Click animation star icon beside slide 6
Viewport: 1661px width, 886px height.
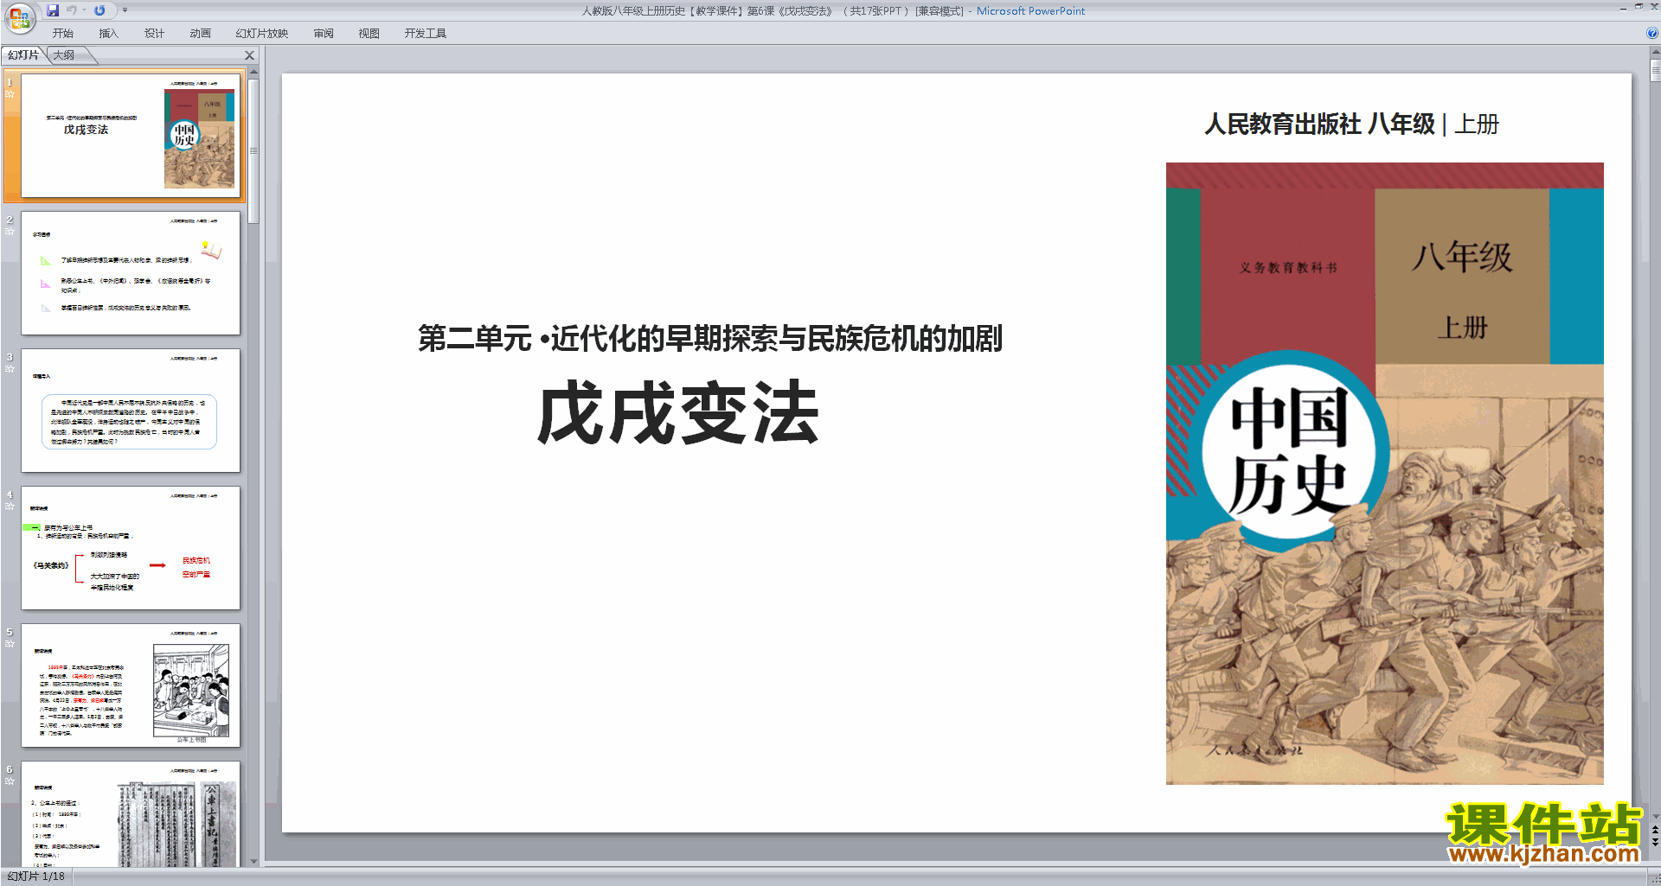point(10,781)
